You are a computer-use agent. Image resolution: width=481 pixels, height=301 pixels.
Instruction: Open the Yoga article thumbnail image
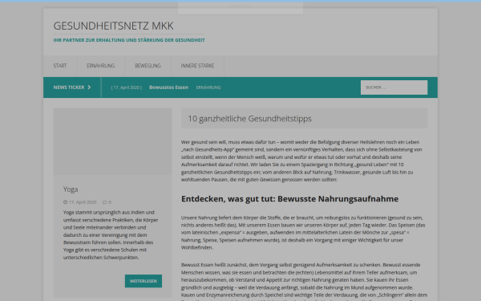pyautogui.click(x=112, y=141)
